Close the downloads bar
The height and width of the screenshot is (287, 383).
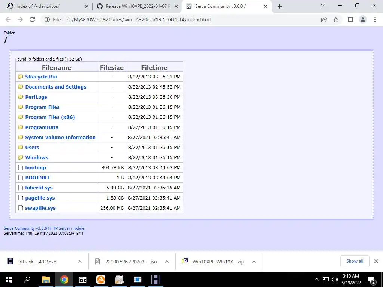pos(376,261)
